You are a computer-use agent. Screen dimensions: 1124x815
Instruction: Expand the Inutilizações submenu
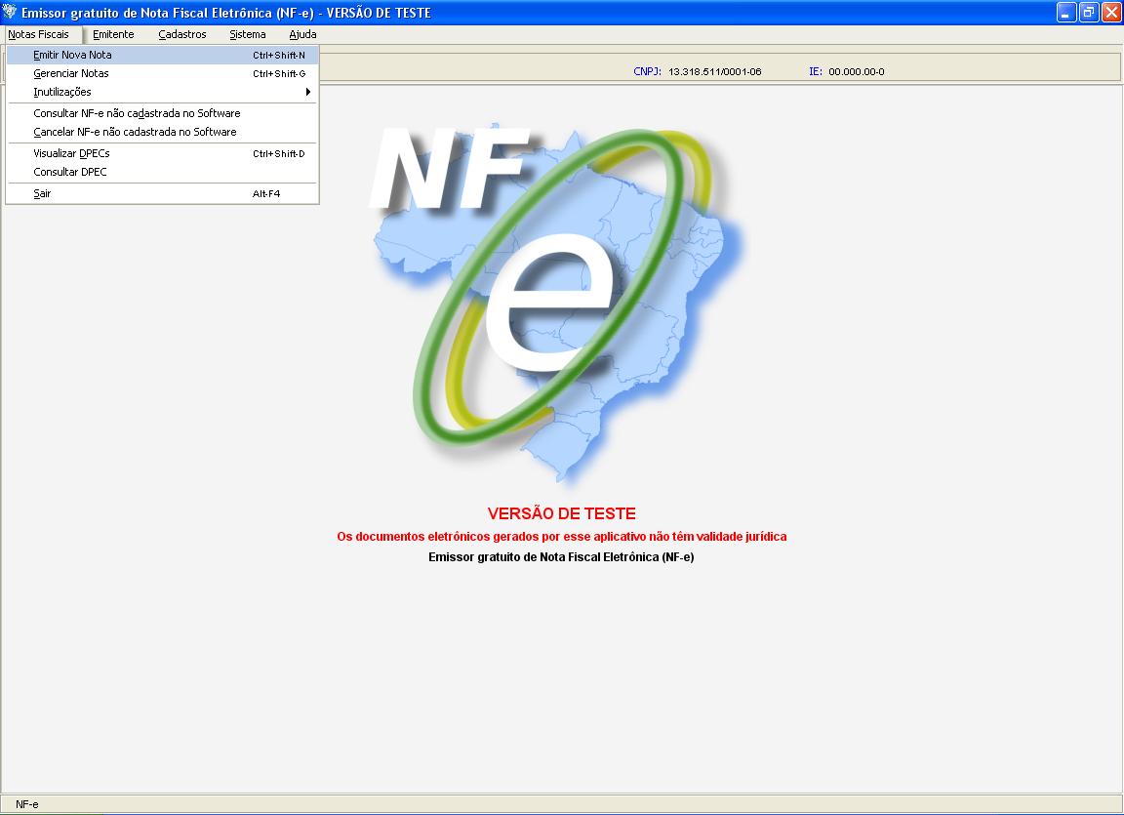tap(163, 92)
